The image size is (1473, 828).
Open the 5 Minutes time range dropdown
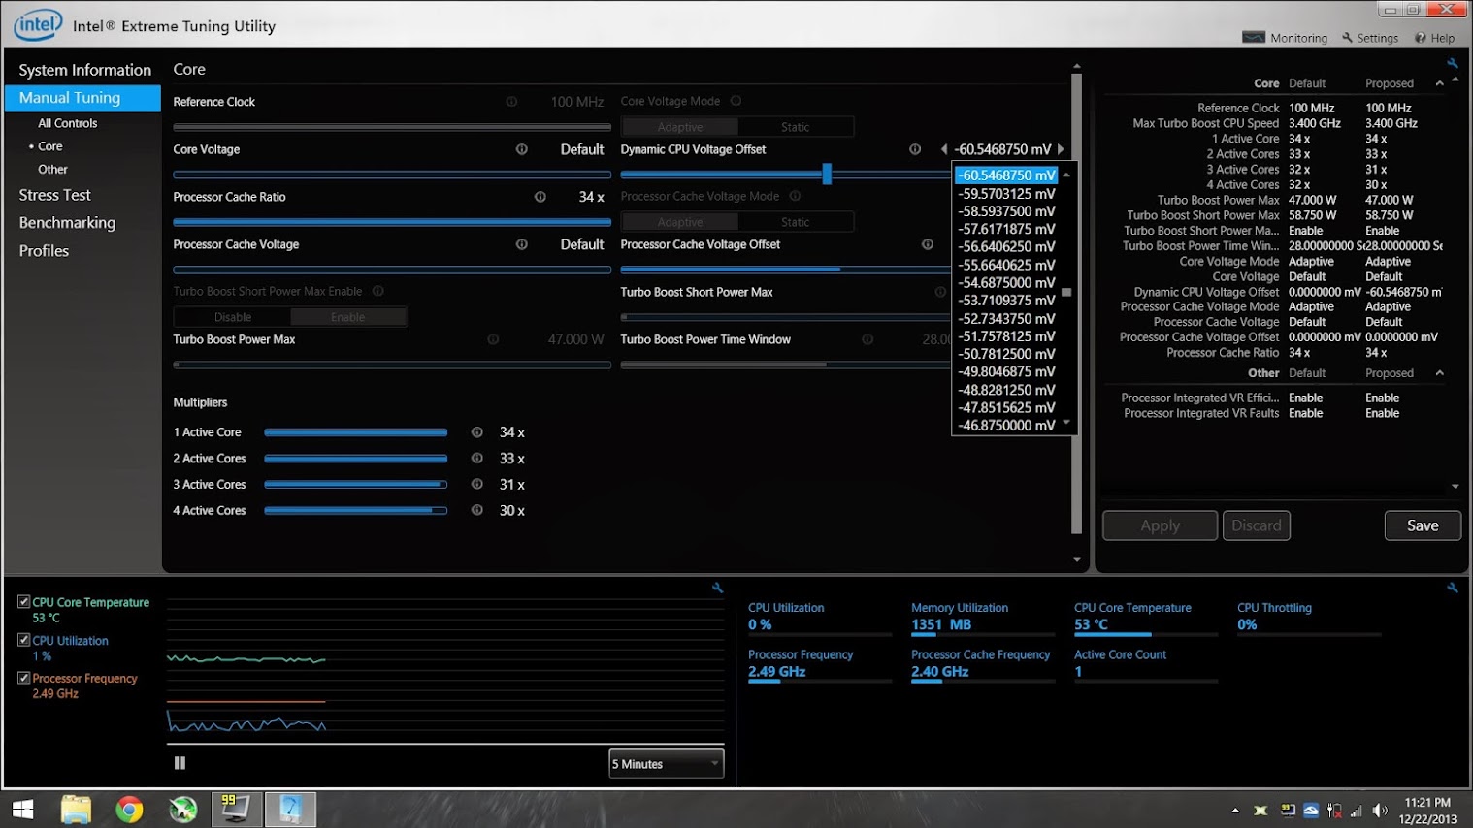click(667, 764)
